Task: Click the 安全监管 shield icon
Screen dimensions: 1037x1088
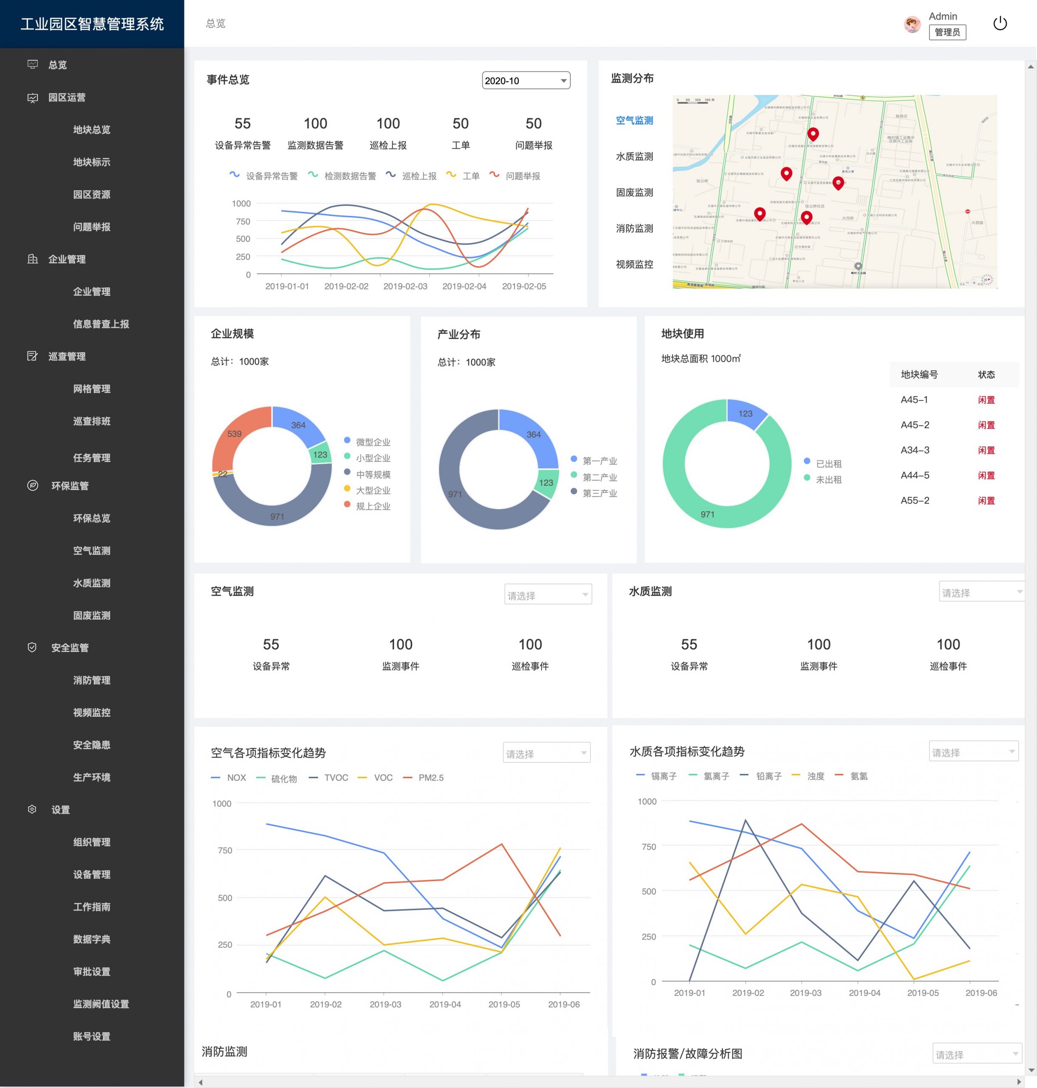Action: (x=33, y=647)
